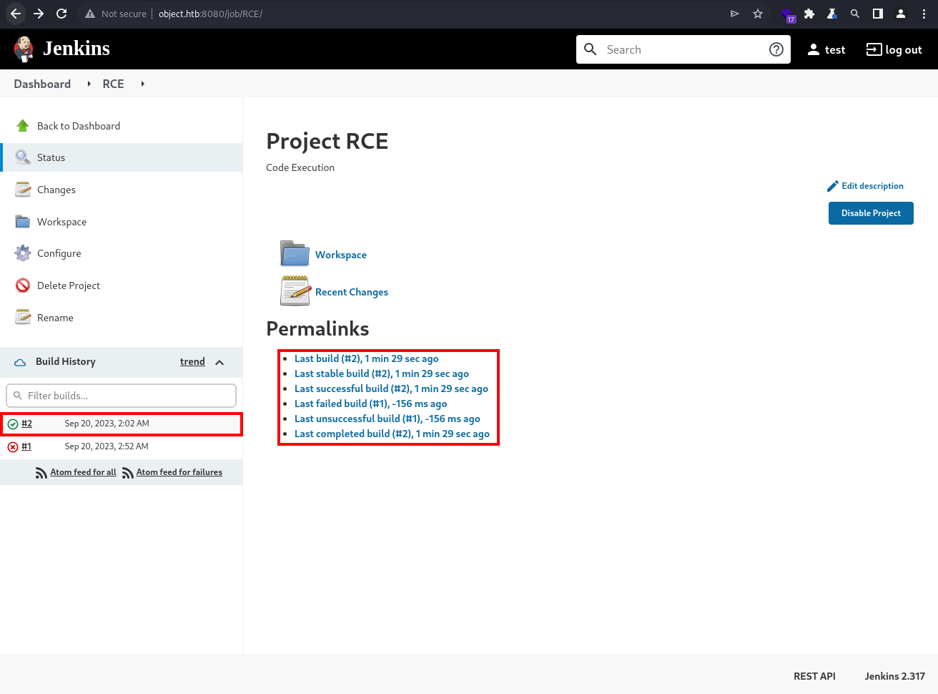
Task: Click the test user link
Action: (826, 49)
